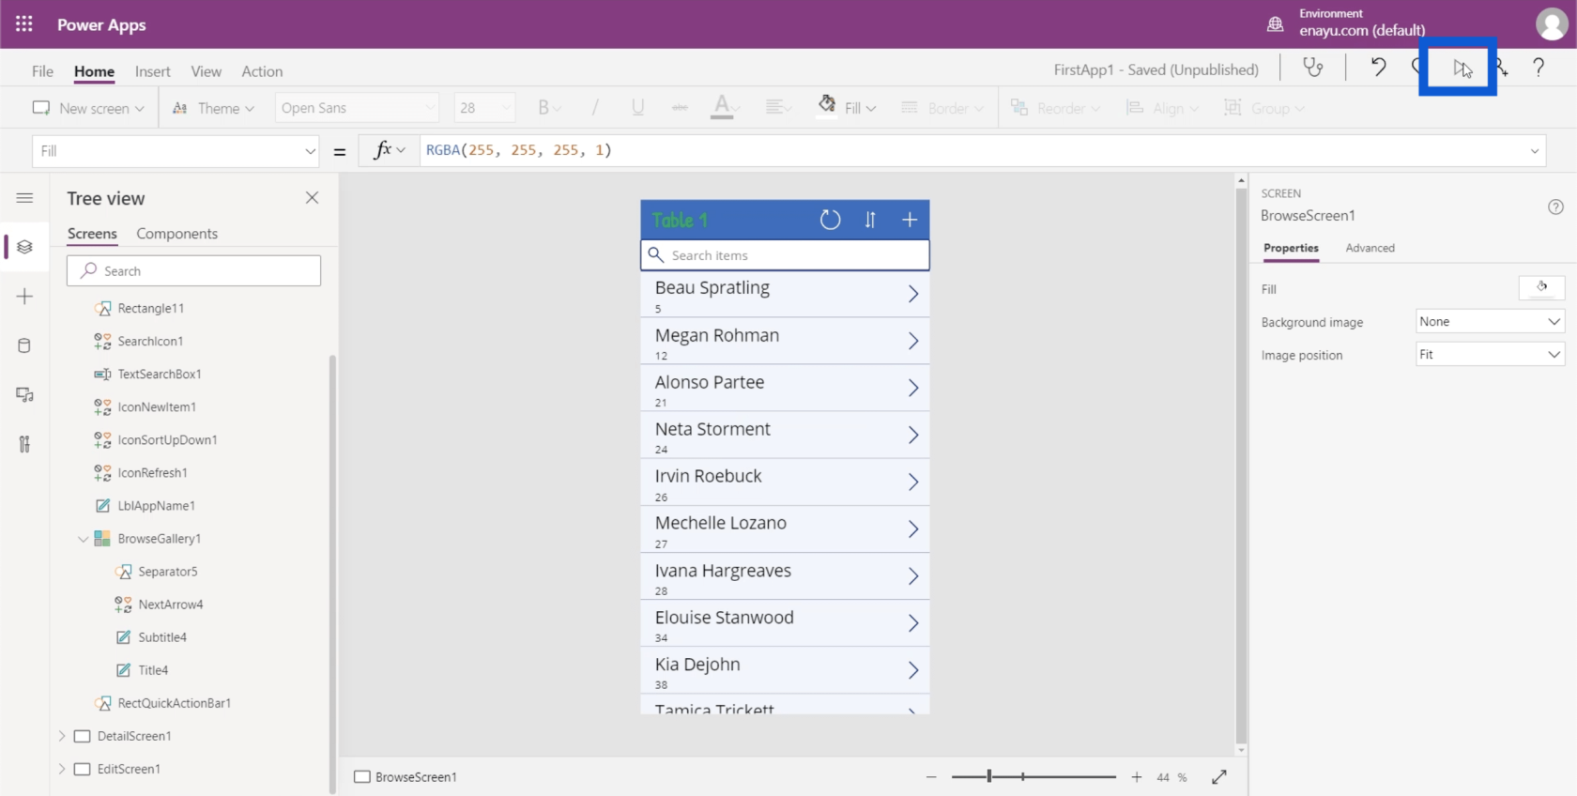
Task: Open the fx function dropdown
Action: pyautogui.click(x=389, y=150)
